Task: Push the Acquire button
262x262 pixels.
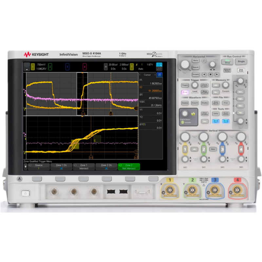Action: tap(195, 103)
